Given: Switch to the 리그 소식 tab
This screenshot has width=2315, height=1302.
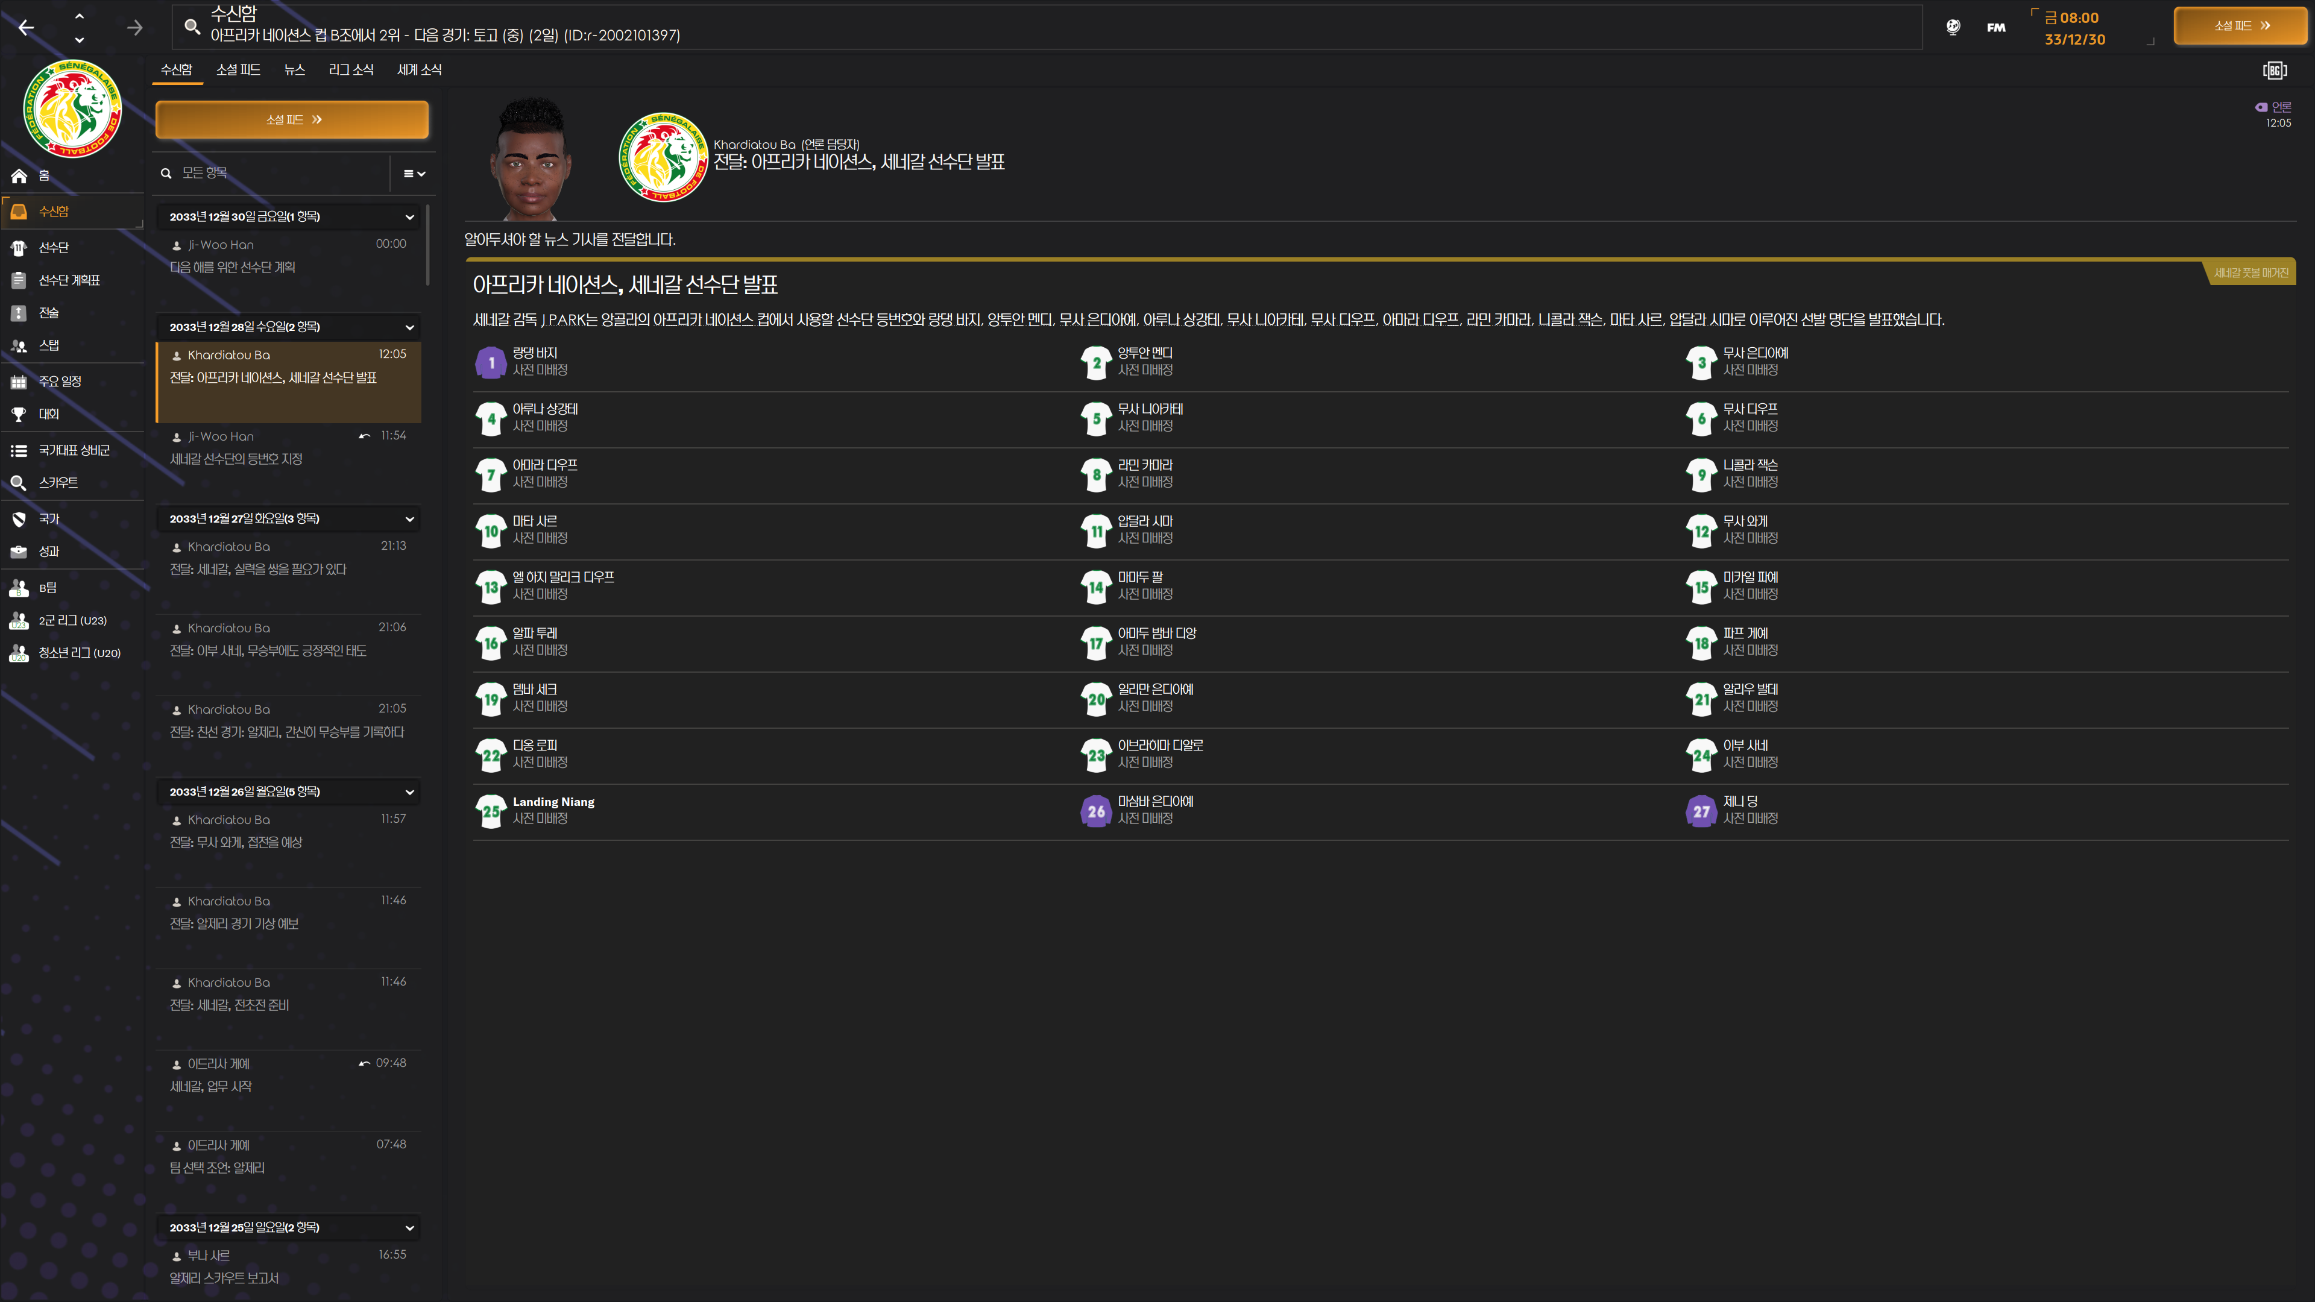Looking at the screenshot, I should 350,69.
